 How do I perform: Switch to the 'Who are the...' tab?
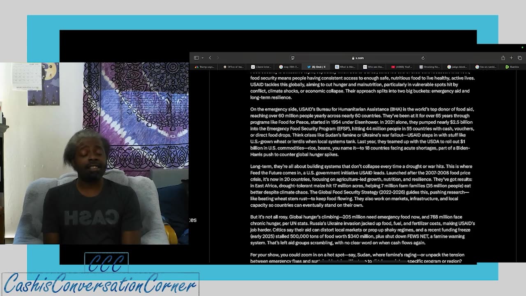[x=373, y=67]
